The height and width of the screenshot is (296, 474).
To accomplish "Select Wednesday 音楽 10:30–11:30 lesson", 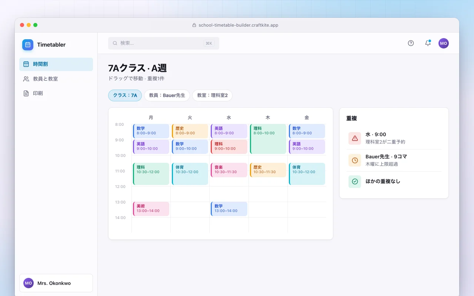I will (229, 170).
